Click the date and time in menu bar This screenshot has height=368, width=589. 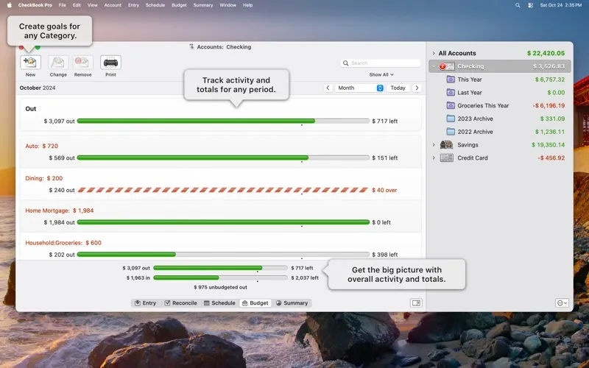point(561,5)
